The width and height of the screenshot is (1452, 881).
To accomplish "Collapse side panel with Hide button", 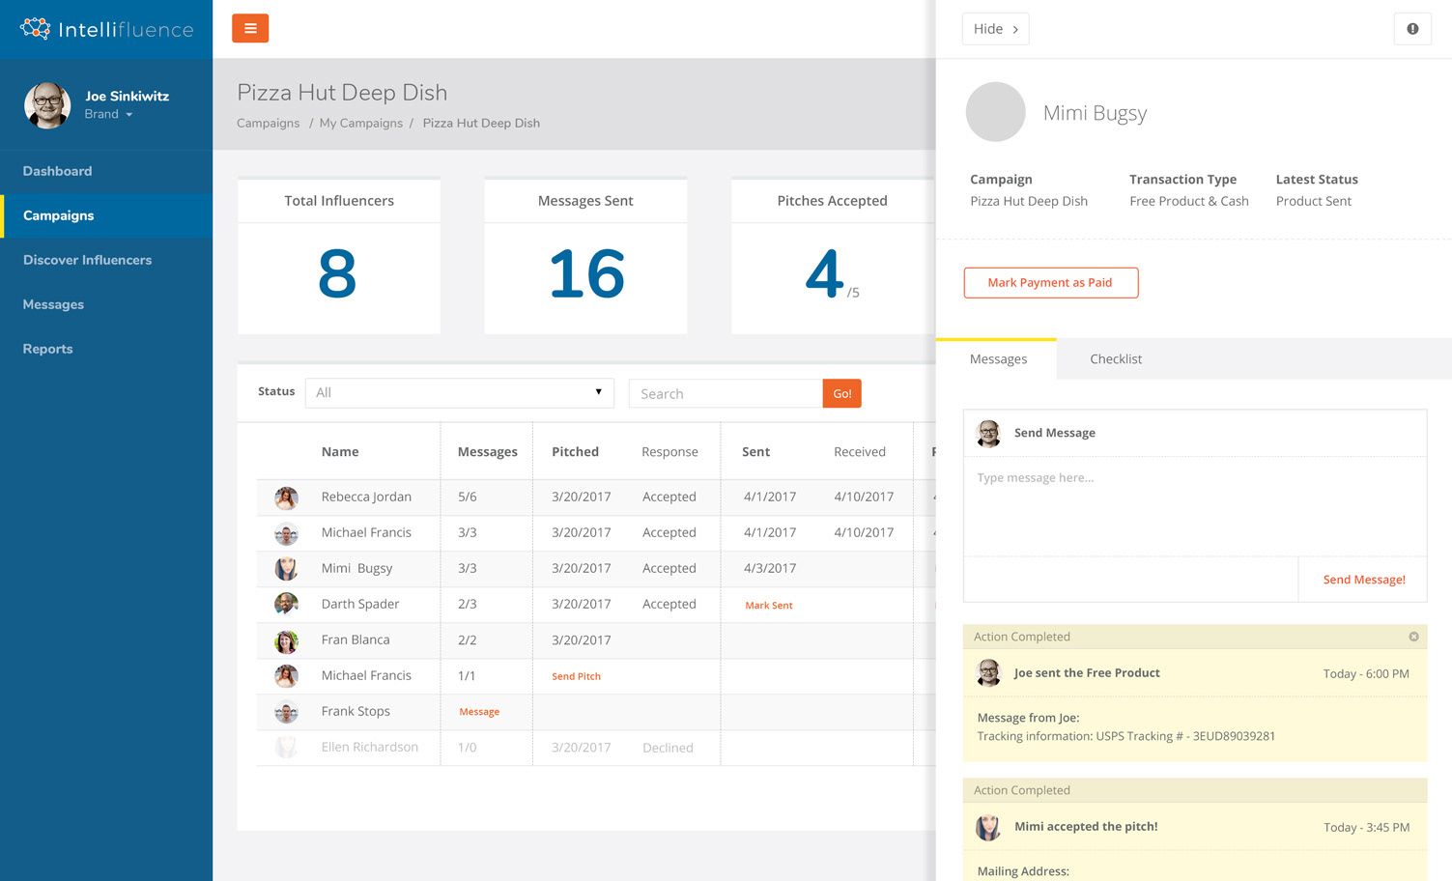I will click(995, 29).
